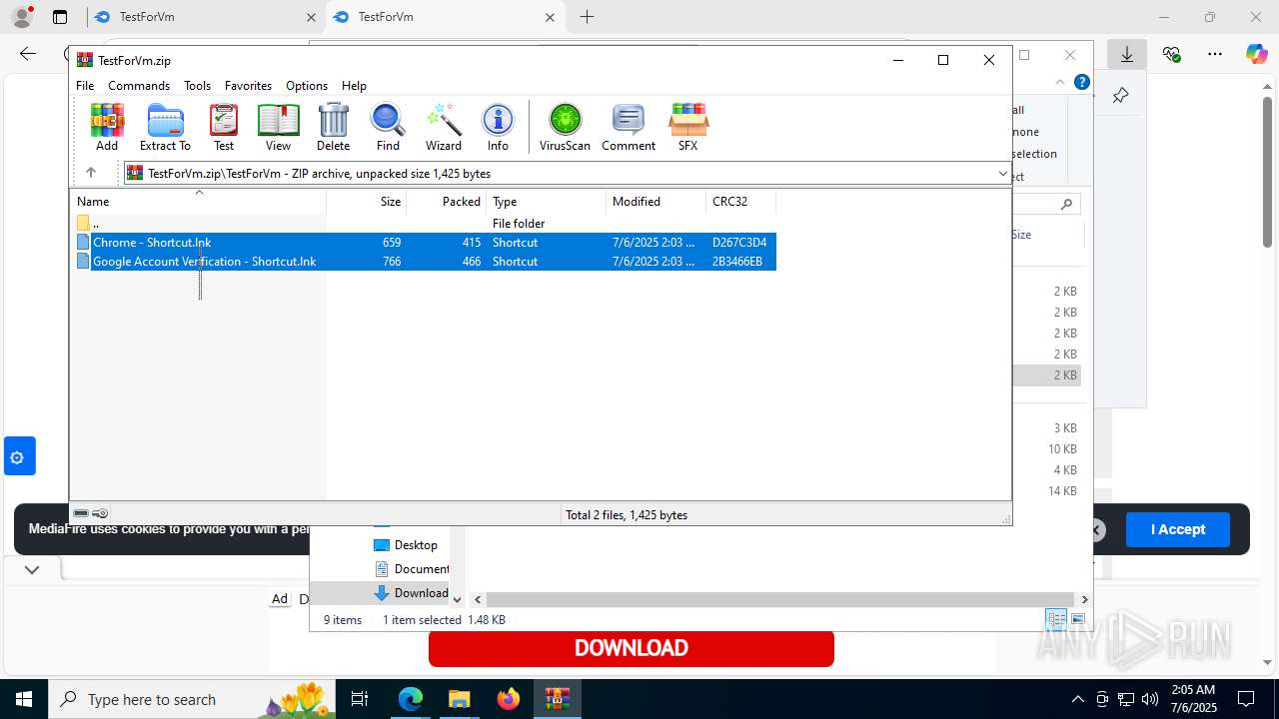The width and height of the screenshot is (1279, 719).
Task: Click Explorer horizontal scrollbar left arrow
Action: pos(478,599)
